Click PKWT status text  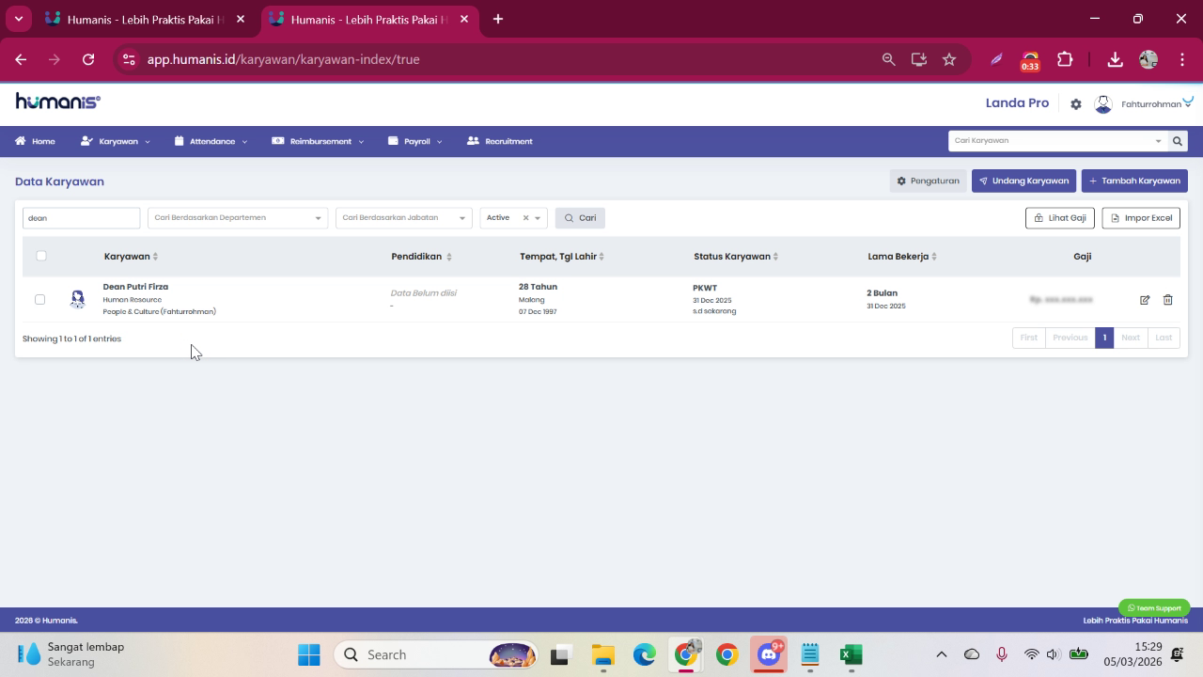(x=705, y=288)
